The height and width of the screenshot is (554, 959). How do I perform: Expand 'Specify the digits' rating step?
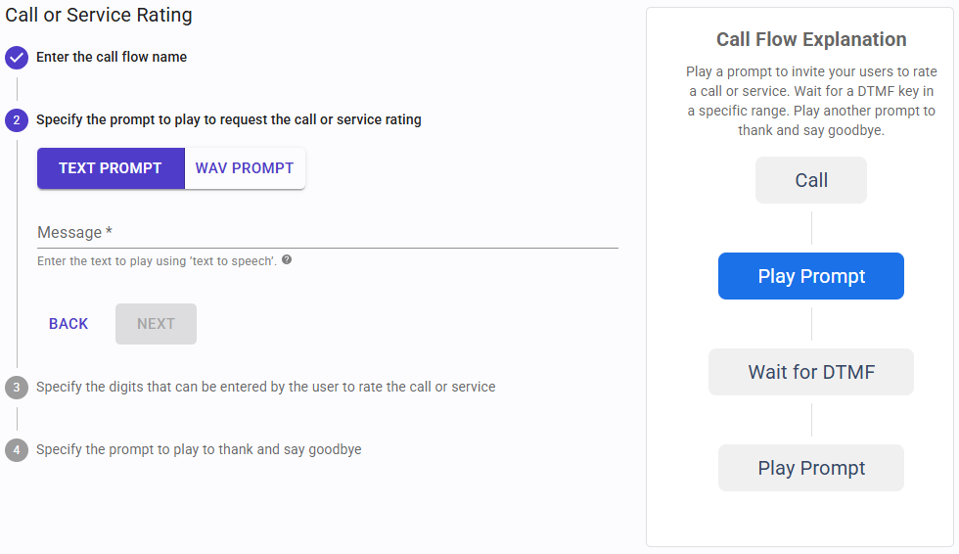(265, 387)
